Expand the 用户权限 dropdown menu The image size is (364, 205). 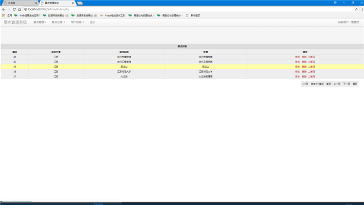[77, 22]
